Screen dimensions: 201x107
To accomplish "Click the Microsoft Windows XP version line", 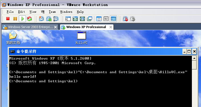I will tap(50, 58).
